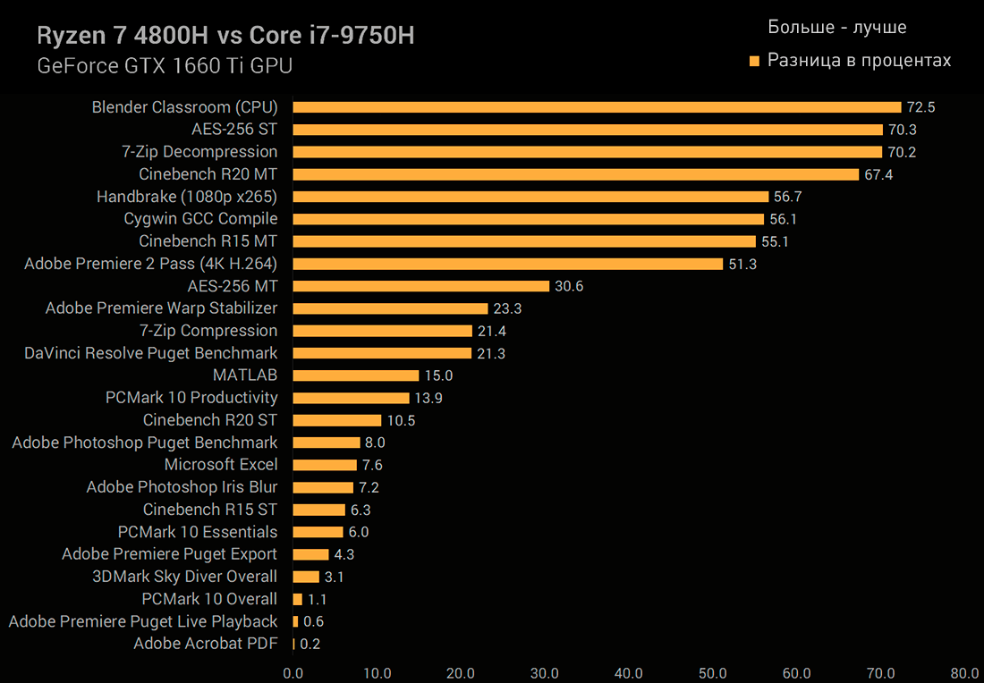Click the orange legend swatch beside 'Разница в процентах'
Viewport: 984px width, 683px height.
(x=755, y=61)
